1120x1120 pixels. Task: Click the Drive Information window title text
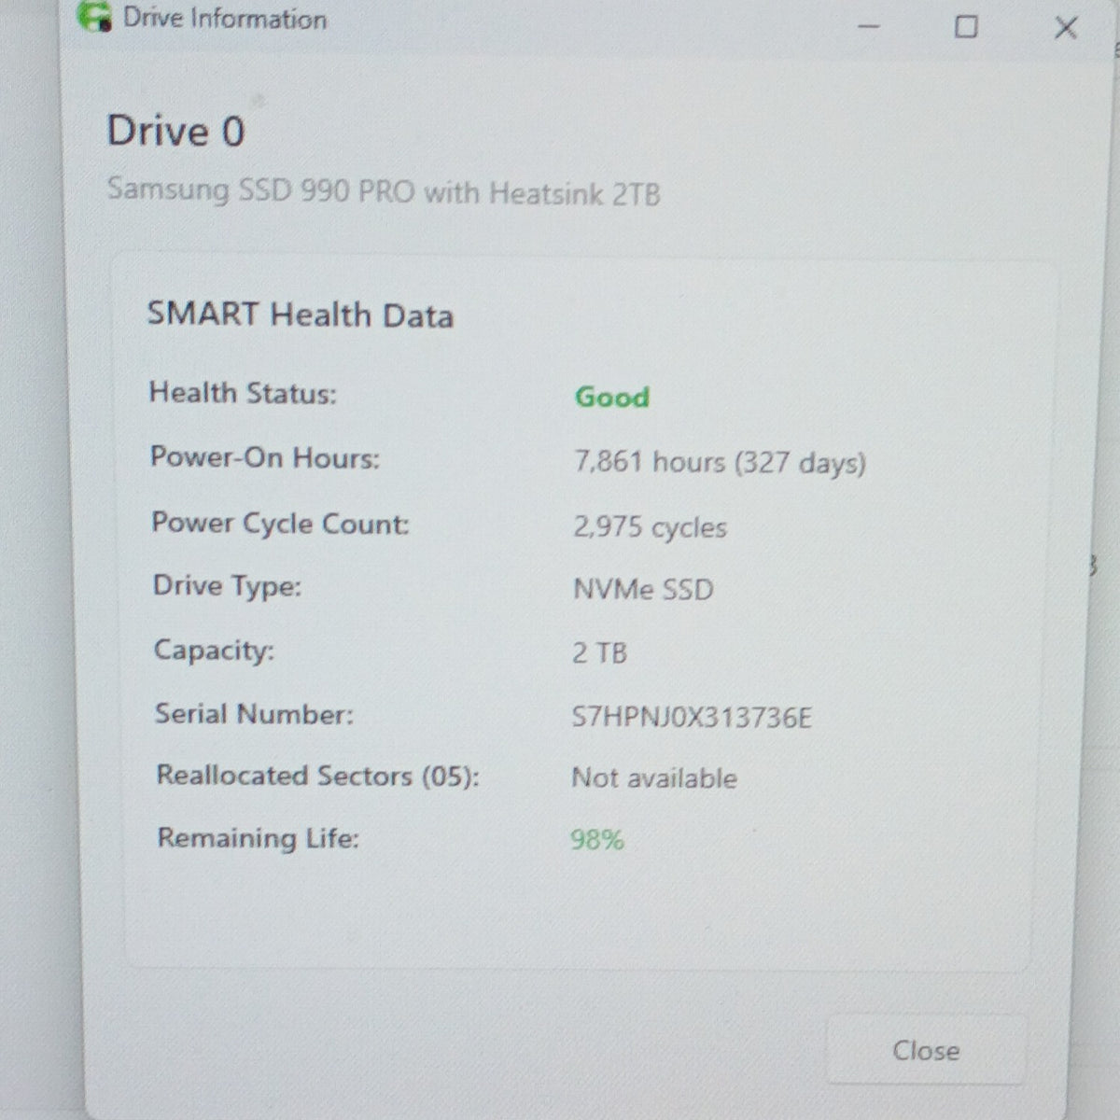coord(225,19)
